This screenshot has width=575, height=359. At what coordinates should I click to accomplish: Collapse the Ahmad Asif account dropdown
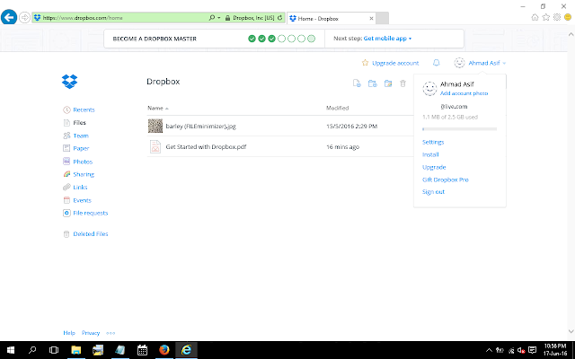pos(487,63)
